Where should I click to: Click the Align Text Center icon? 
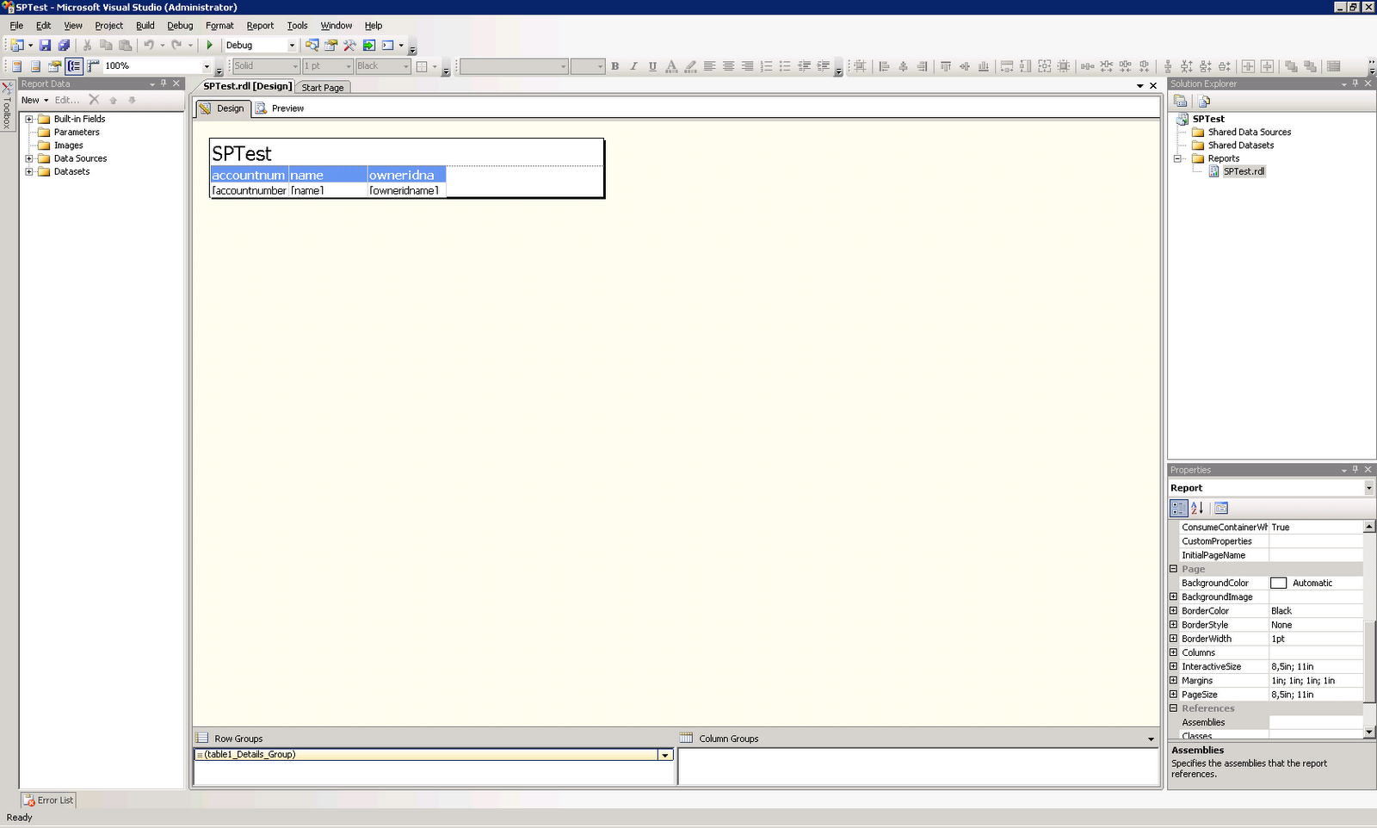pos(728,66)
